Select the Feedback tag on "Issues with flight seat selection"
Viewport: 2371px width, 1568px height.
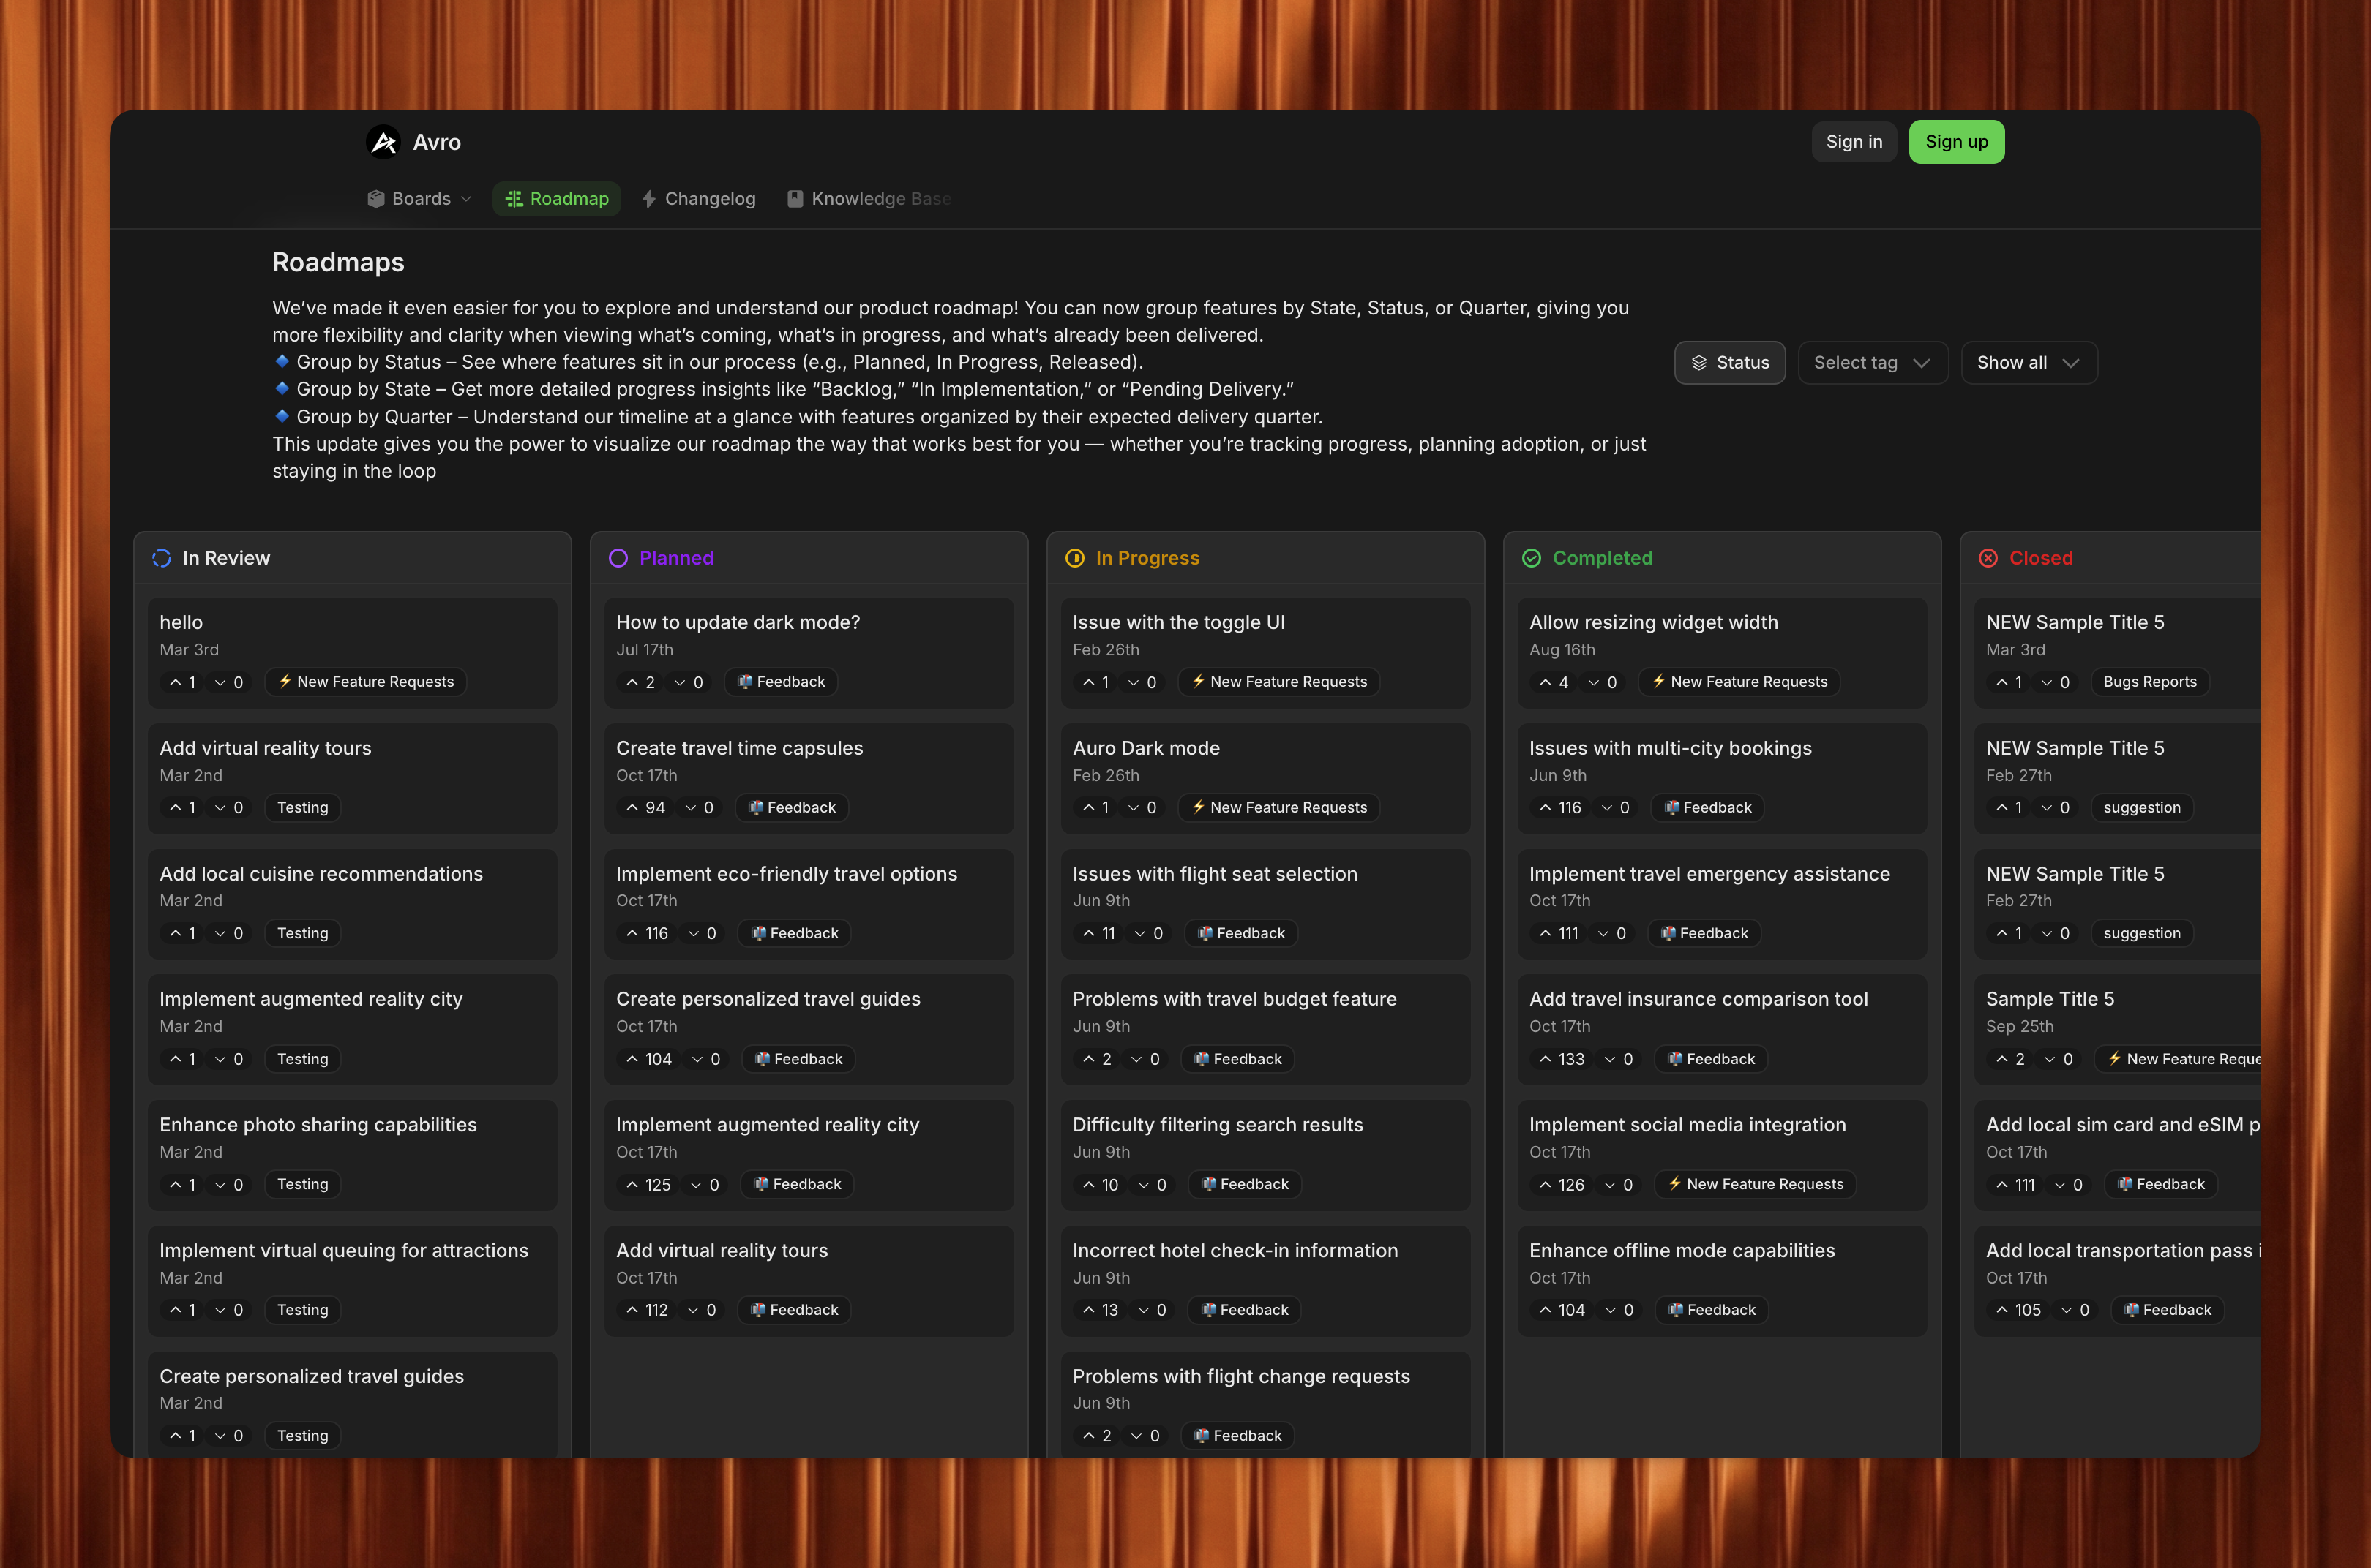[x=1242, y=933]
